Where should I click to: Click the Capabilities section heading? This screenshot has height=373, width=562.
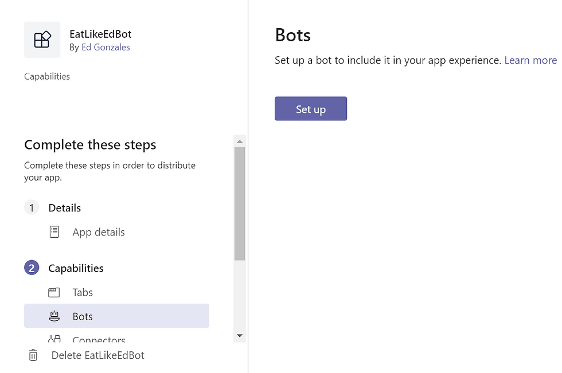coord(76,268)
